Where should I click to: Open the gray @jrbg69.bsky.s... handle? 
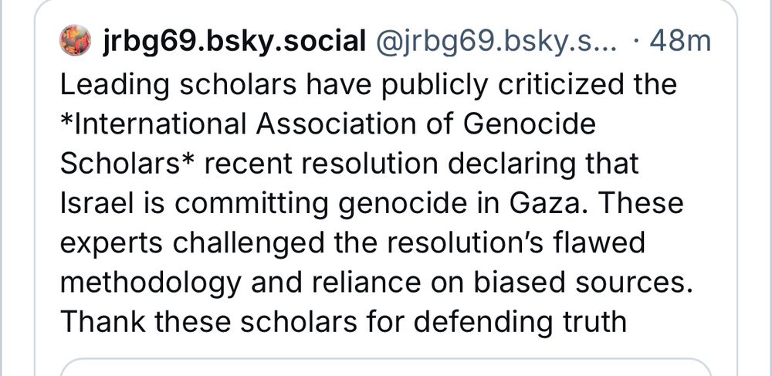496,42
